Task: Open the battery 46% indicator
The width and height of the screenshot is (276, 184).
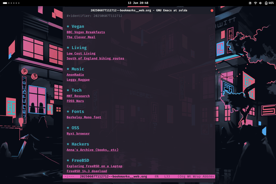Action: tap(269, 3)
